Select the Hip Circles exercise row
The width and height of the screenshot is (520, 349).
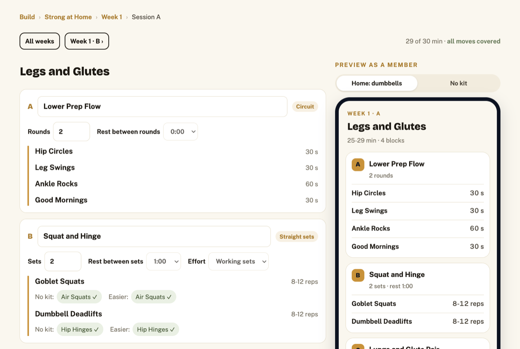(x=176, y=151)
